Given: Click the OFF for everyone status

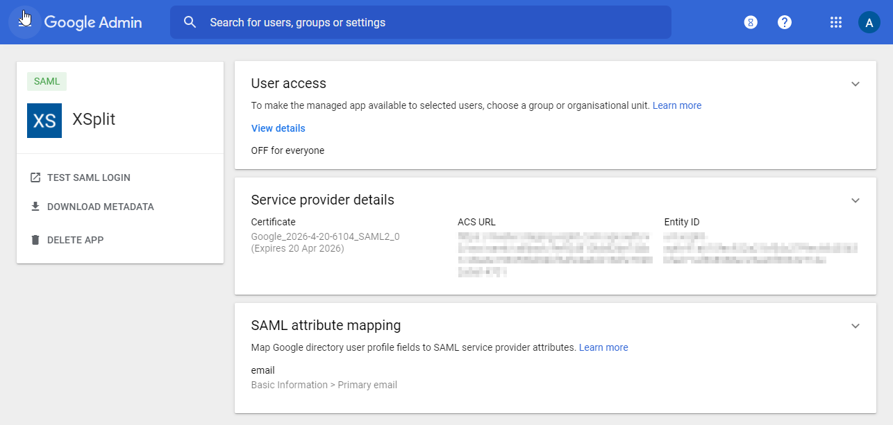Looking at the screenshot, I should click(287, 150).
